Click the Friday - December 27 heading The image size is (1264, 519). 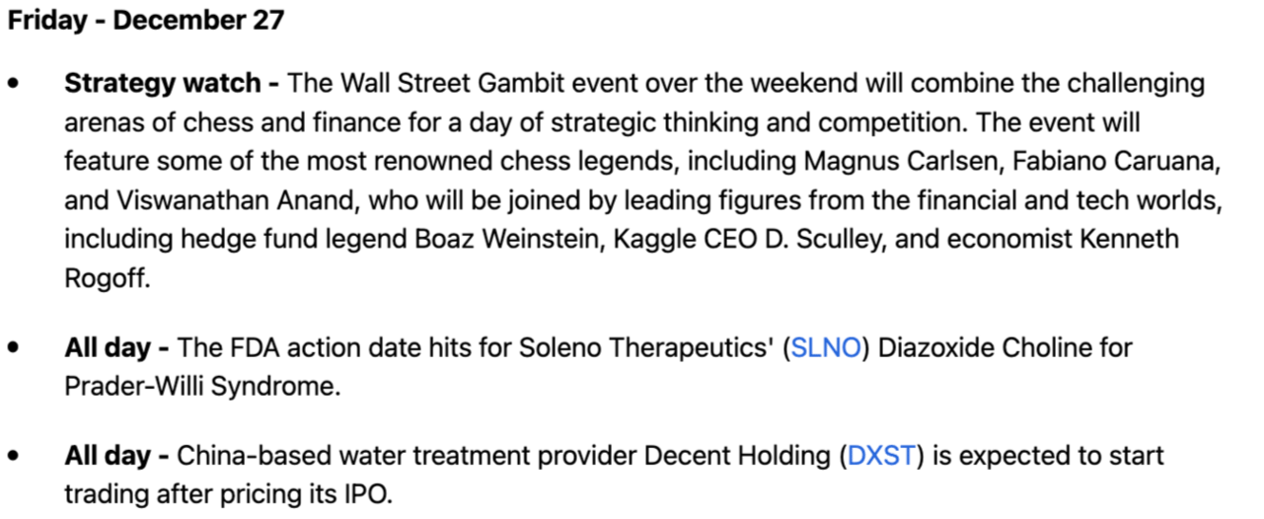point(146,20)
